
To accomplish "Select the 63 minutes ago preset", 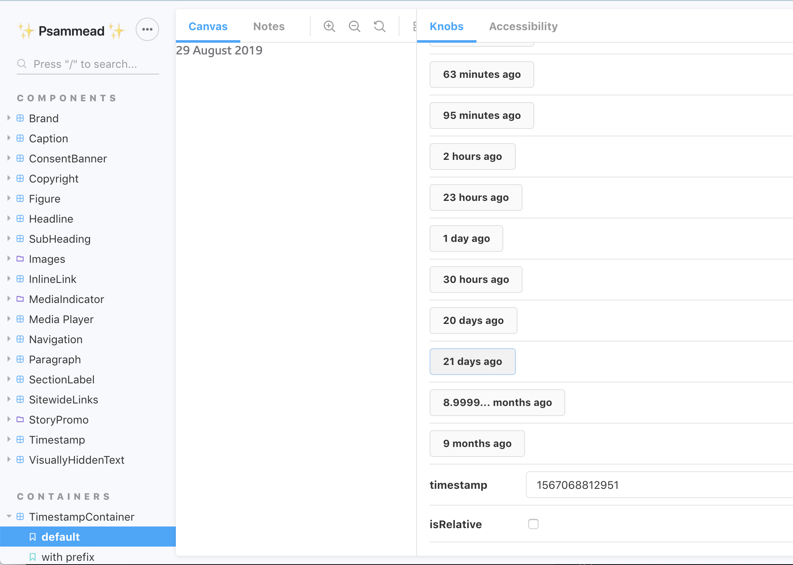I will (x=481, y=74).
